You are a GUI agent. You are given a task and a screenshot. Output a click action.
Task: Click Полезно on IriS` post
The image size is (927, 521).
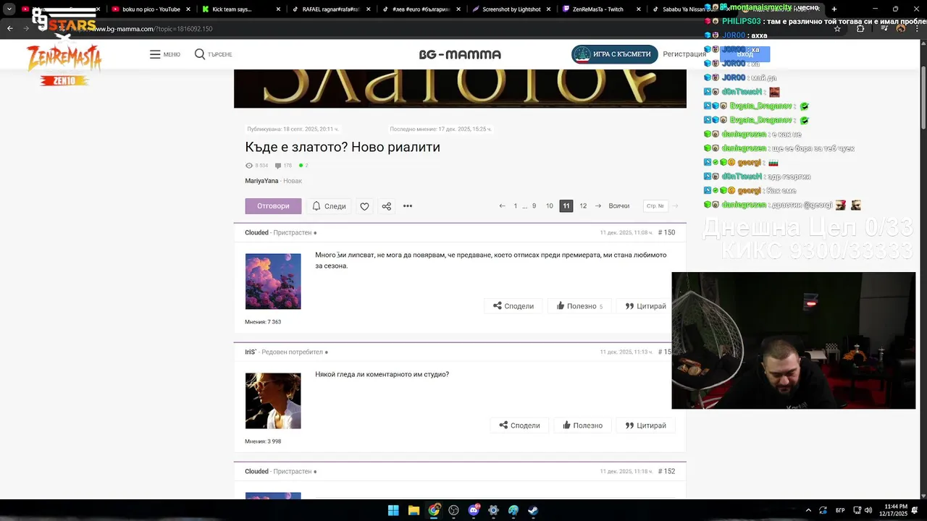tap(582, 425)
